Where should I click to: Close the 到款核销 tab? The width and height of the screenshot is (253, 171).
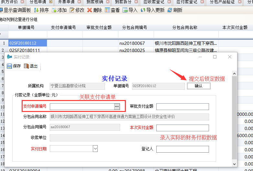[x=108, y=2]
